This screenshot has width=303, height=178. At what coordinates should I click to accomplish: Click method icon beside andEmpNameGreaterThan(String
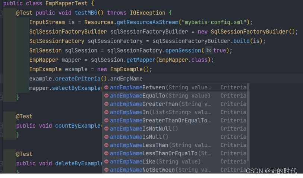pos(106,104)
